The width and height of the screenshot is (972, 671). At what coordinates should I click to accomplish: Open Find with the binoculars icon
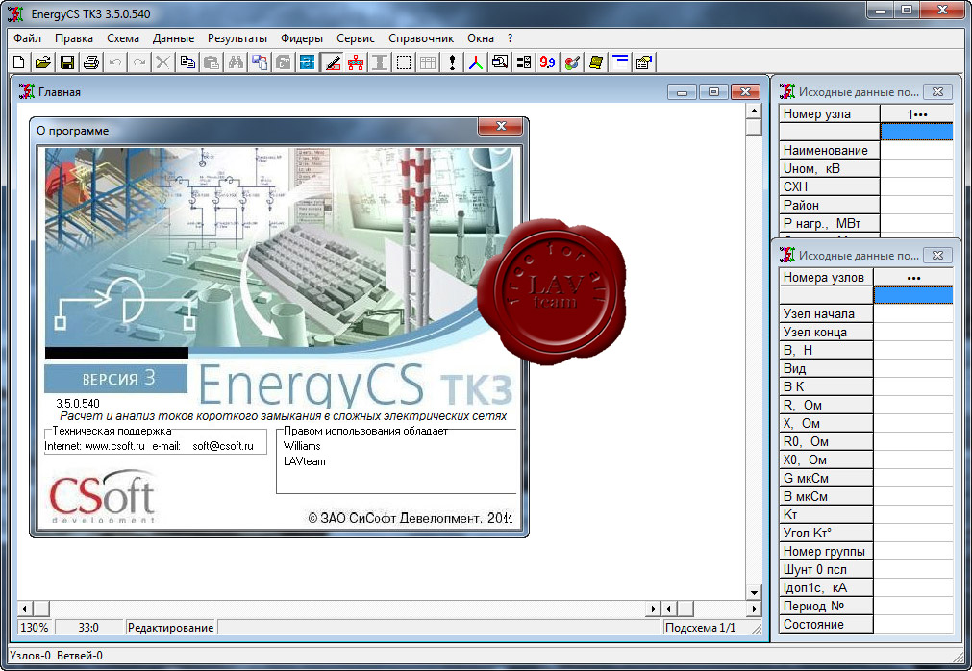(236, 62)
